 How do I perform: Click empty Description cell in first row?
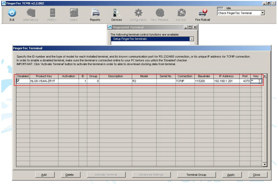116,81
